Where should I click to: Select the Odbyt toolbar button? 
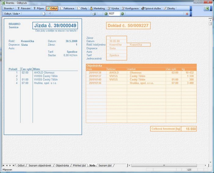52,9
